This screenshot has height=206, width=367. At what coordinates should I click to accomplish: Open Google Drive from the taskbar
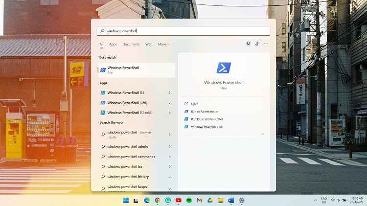210,201
